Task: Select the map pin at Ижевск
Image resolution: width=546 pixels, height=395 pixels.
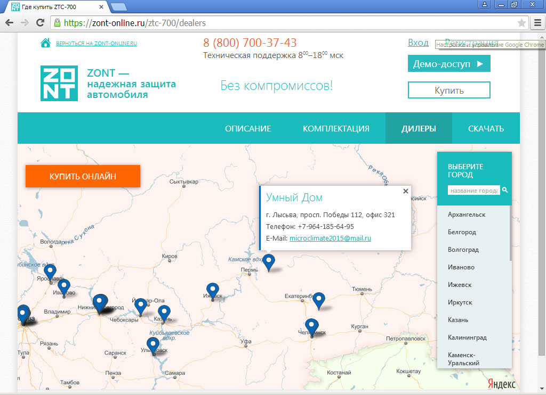Action: (212, 291)
